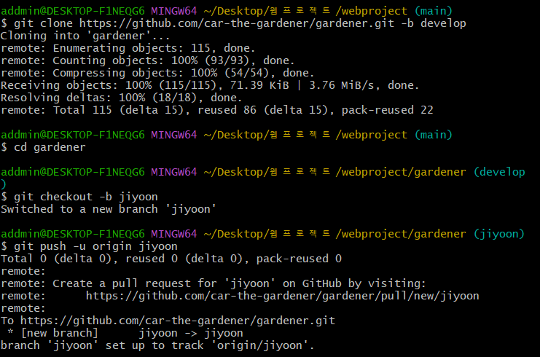Screen dimensions: 540x357
Task: Click the git clone command line
Action: pyautogui.click(x=233, y=23)
